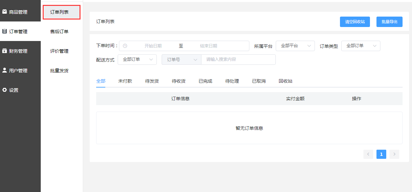
Task: Click the 清空回收站 button
Action: pos(355,22)
